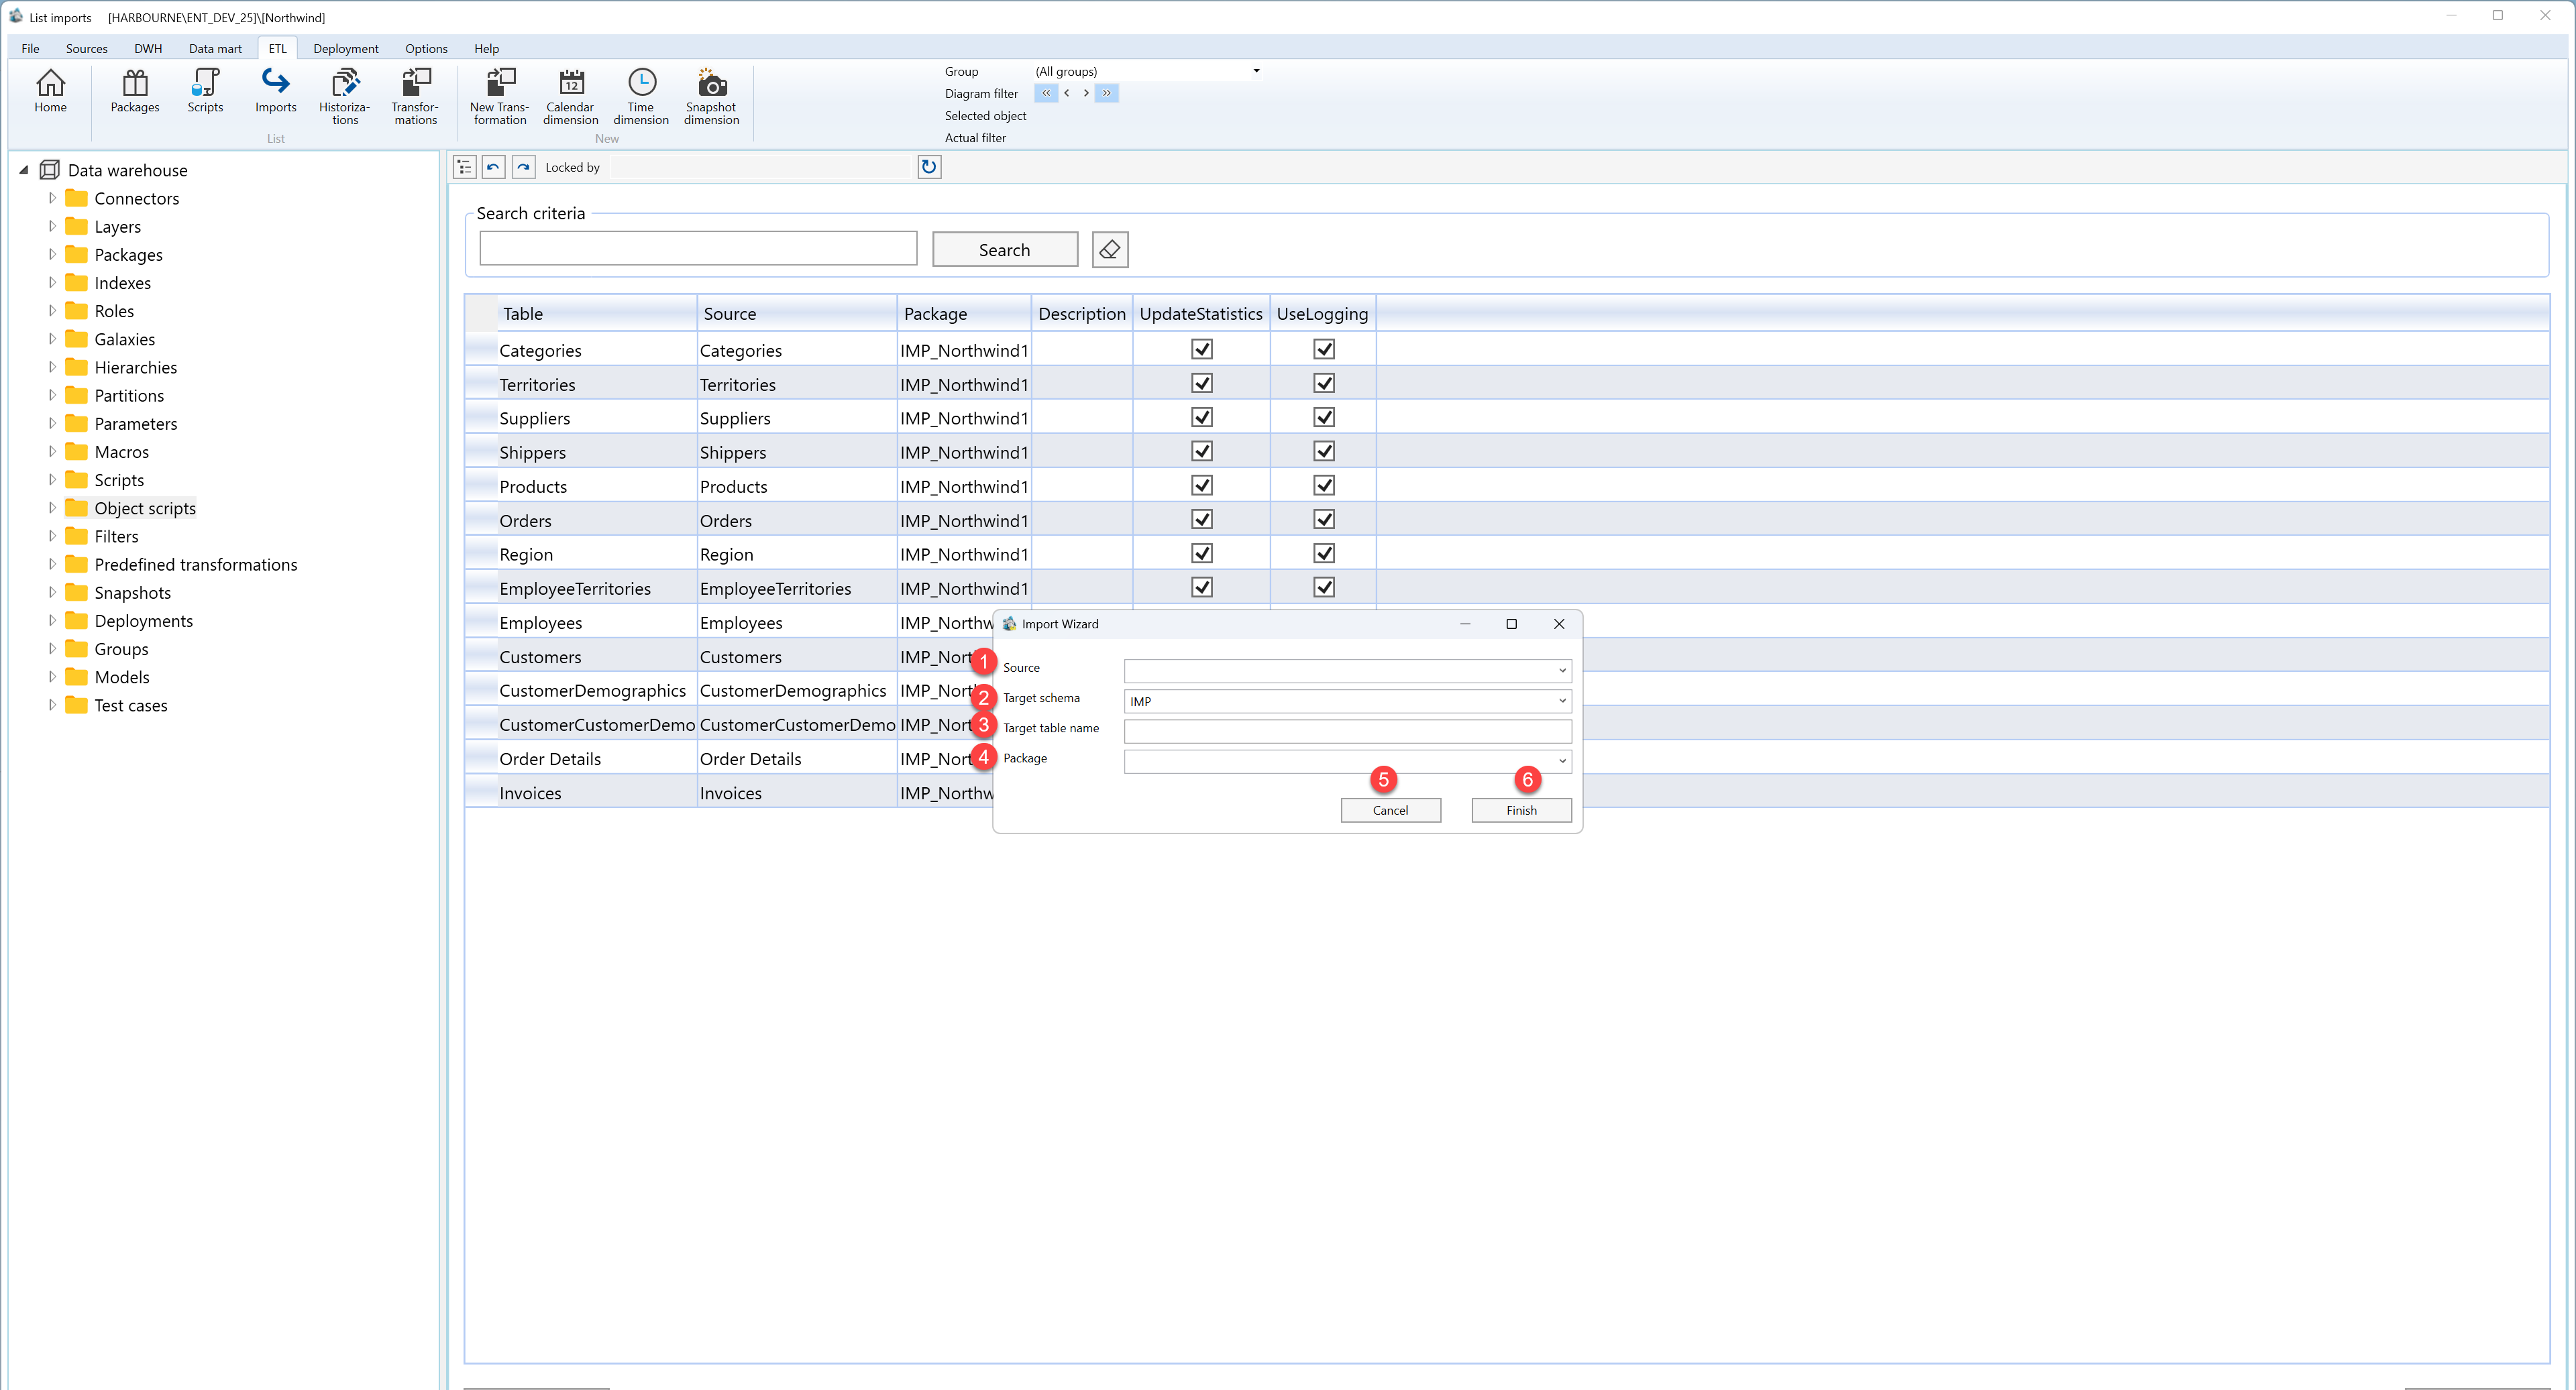
Task: Toggle UpdateStatistics for EmployeeTerritories row
Action: [1202, 587]
